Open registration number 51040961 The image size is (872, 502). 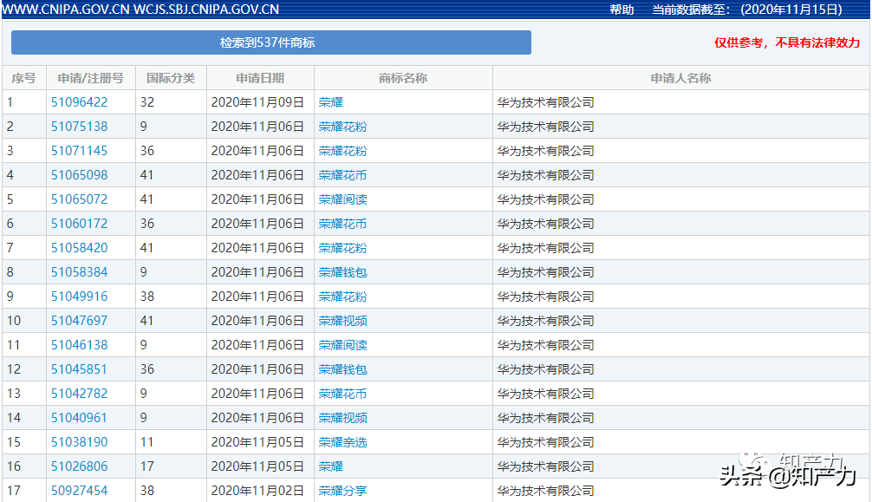tap(79, 418)
